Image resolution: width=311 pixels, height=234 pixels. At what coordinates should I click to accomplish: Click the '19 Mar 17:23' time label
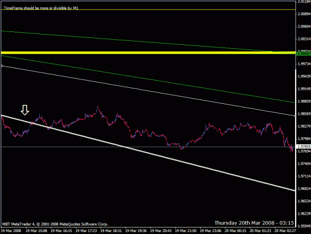(86, 231)
